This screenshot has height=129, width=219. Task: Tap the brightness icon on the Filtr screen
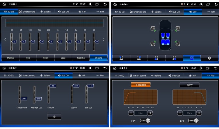click(x=201, y=68)
